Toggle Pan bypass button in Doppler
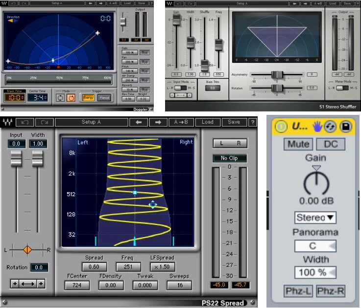The image size is (361, 308). tap(145, 62)
